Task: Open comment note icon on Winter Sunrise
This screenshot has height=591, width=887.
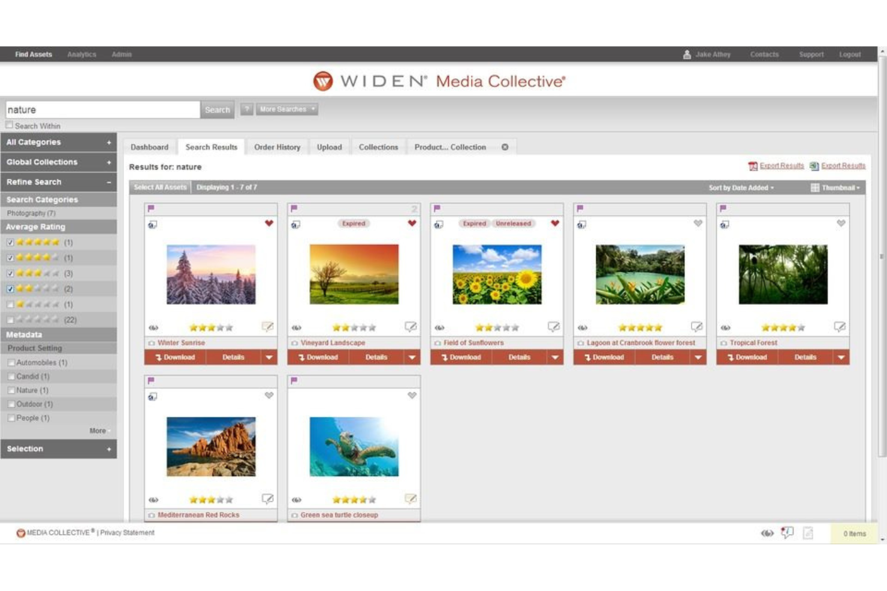Action: (268, 326)
